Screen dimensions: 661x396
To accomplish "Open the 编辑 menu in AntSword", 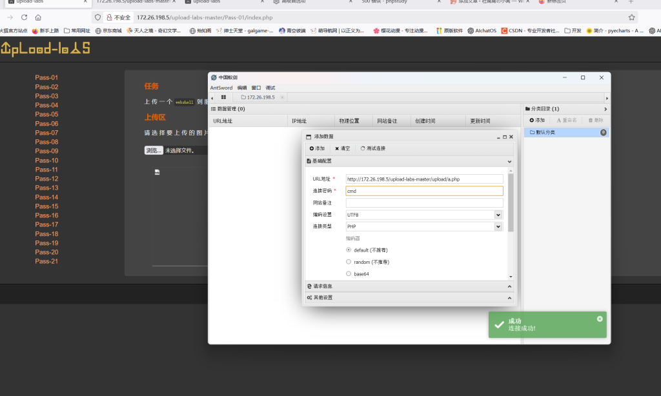I will tap(242, 88).
